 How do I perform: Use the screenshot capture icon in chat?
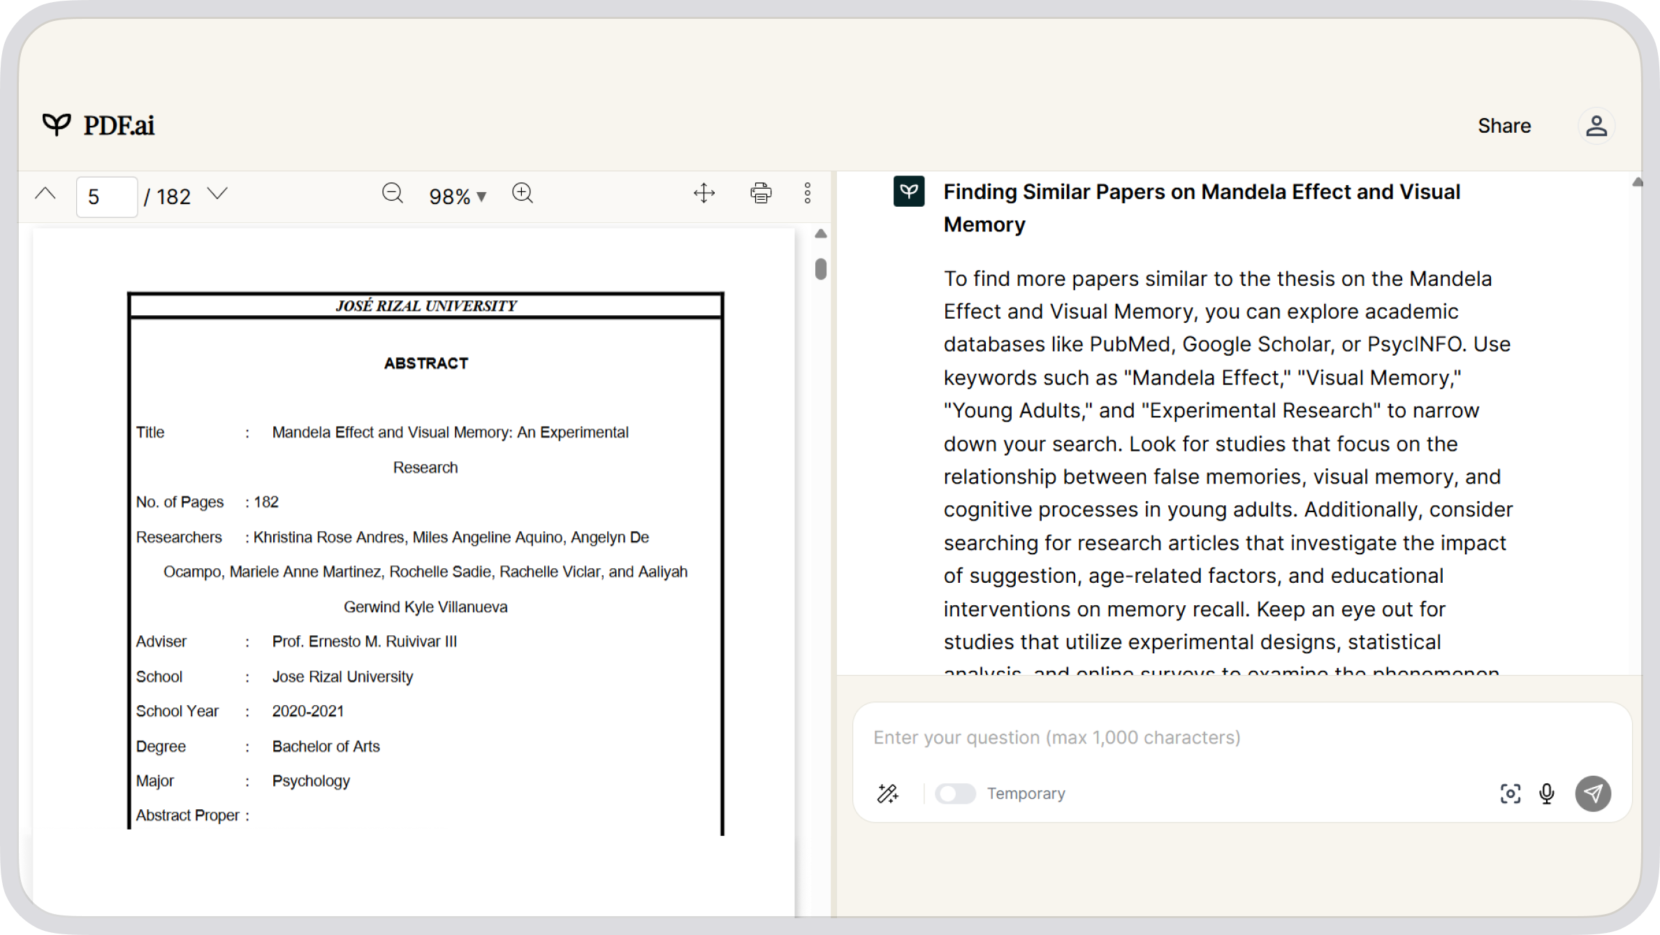point(1510,793)
